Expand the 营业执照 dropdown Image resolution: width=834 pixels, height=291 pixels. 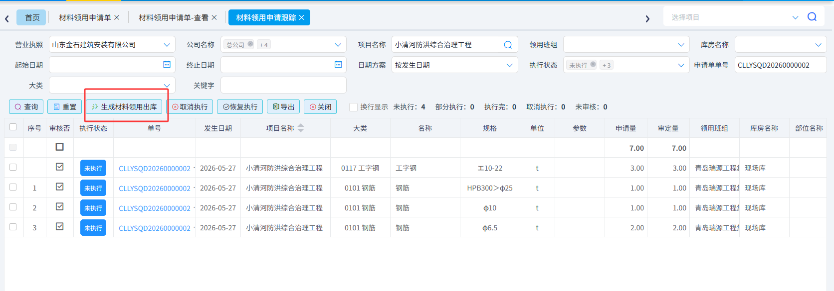point(167,45)
